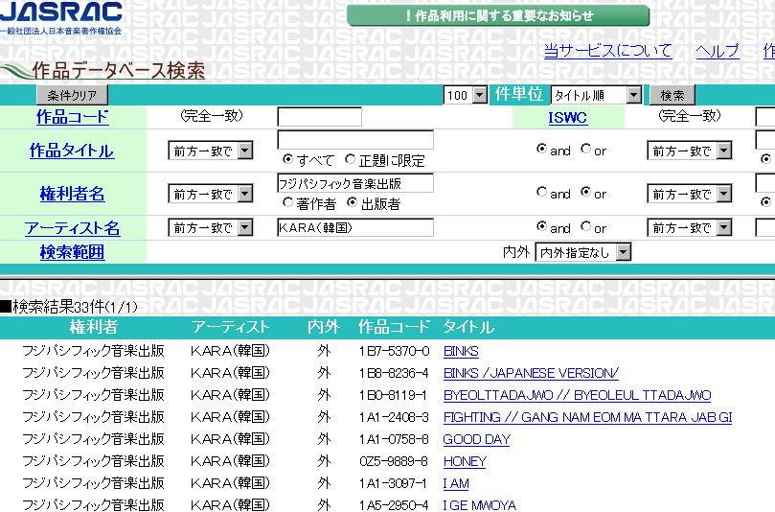Open the second 前方一致で dropdown in 作品タイトル row
This screenshot has height=512, width=775.
tap(689, 151)
